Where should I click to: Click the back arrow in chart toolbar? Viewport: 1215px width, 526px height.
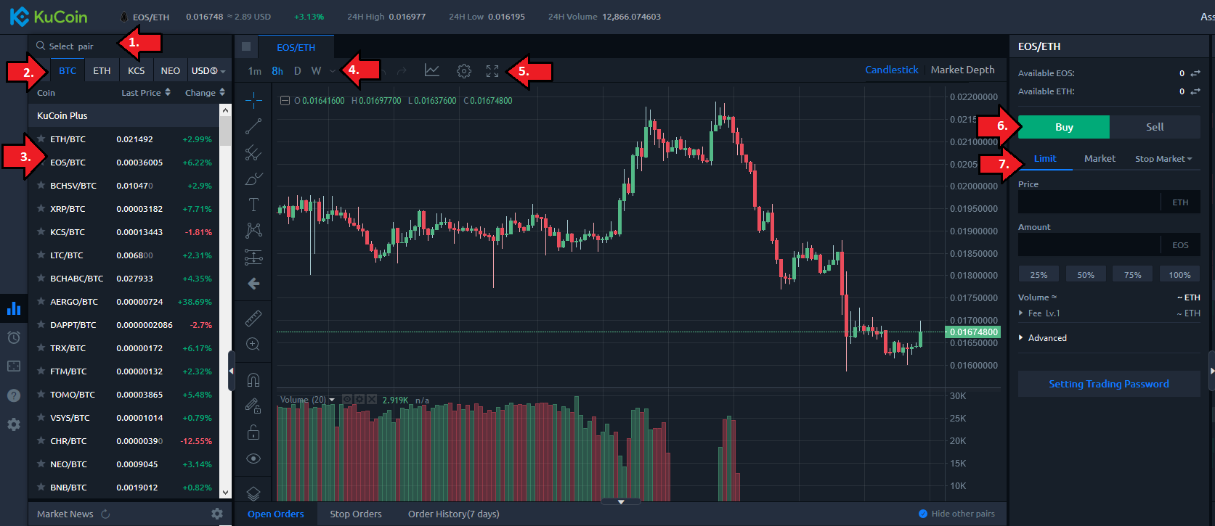click(253, 284)
